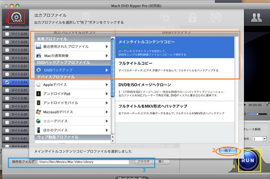Click the scroll down arrow in category list

(113, 141)
